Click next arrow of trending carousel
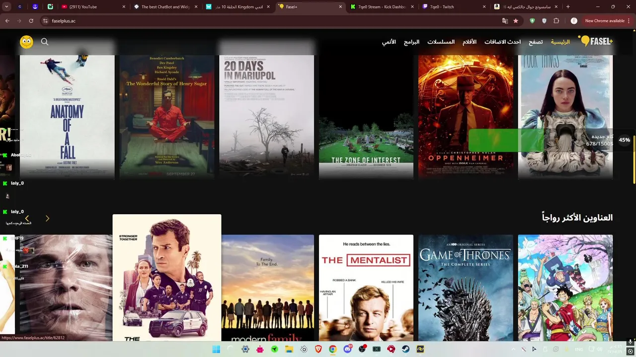This screenshot has width=636, height=357. [47, 218]
